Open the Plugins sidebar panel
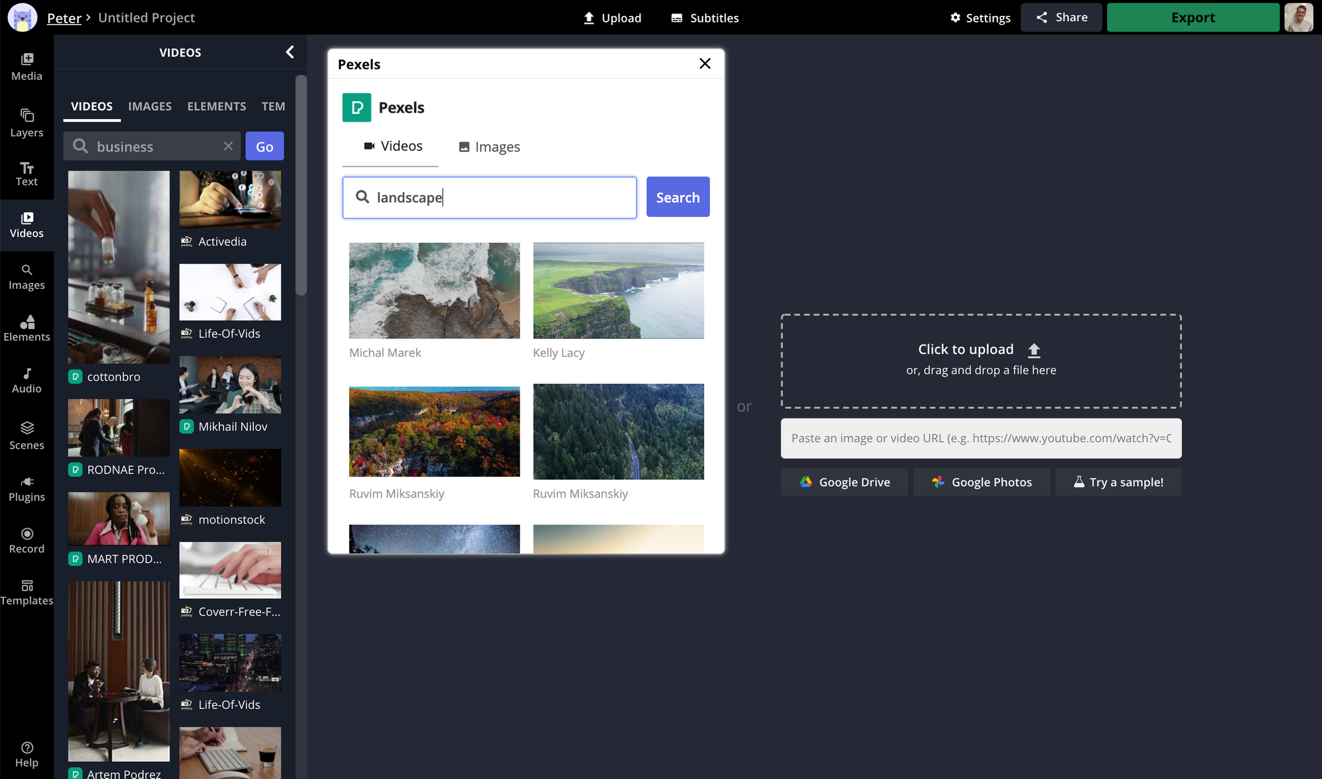 point(26,488)
